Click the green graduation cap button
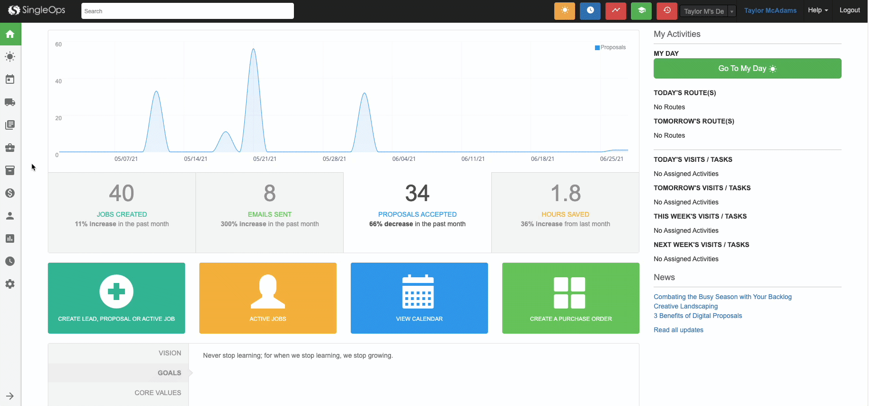 (x=641, y=11)
